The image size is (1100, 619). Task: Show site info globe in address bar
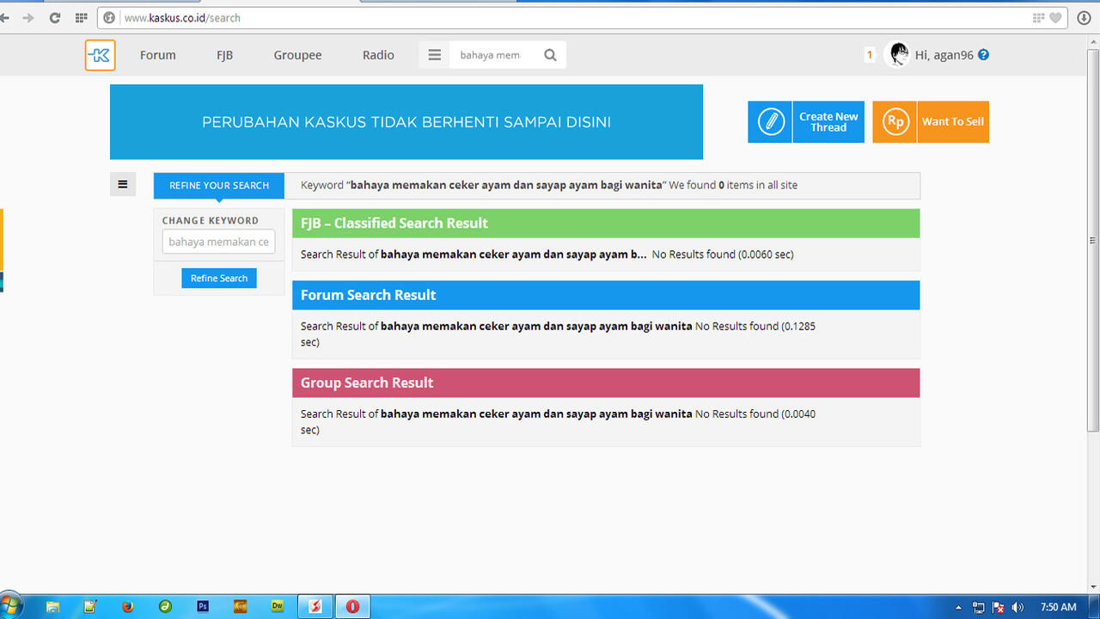pos(109,17)
